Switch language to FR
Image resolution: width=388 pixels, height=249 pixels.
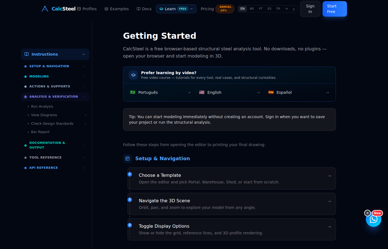278,9
